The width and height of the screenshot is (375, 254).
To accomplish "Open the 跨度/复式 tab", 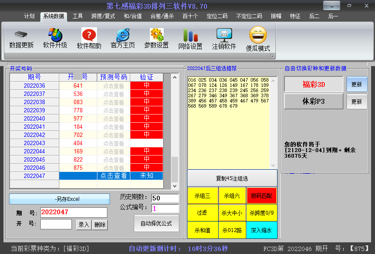I will coord(103,16).
